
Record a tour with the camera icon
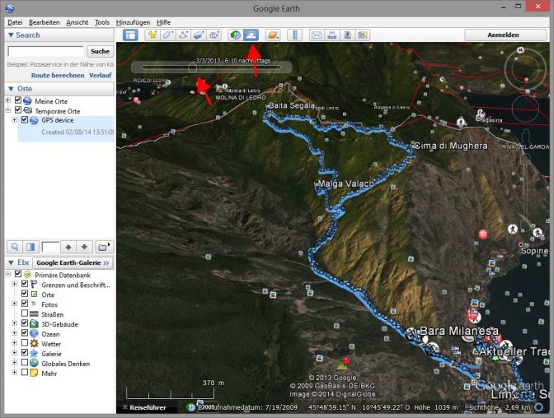pos(214,35)
